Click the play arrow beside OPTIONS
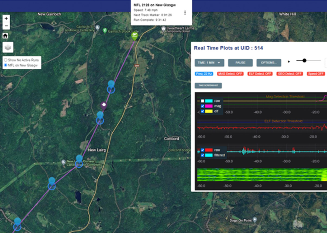Image resolution: width=327 pixels, height=233 pixels. 289,62
